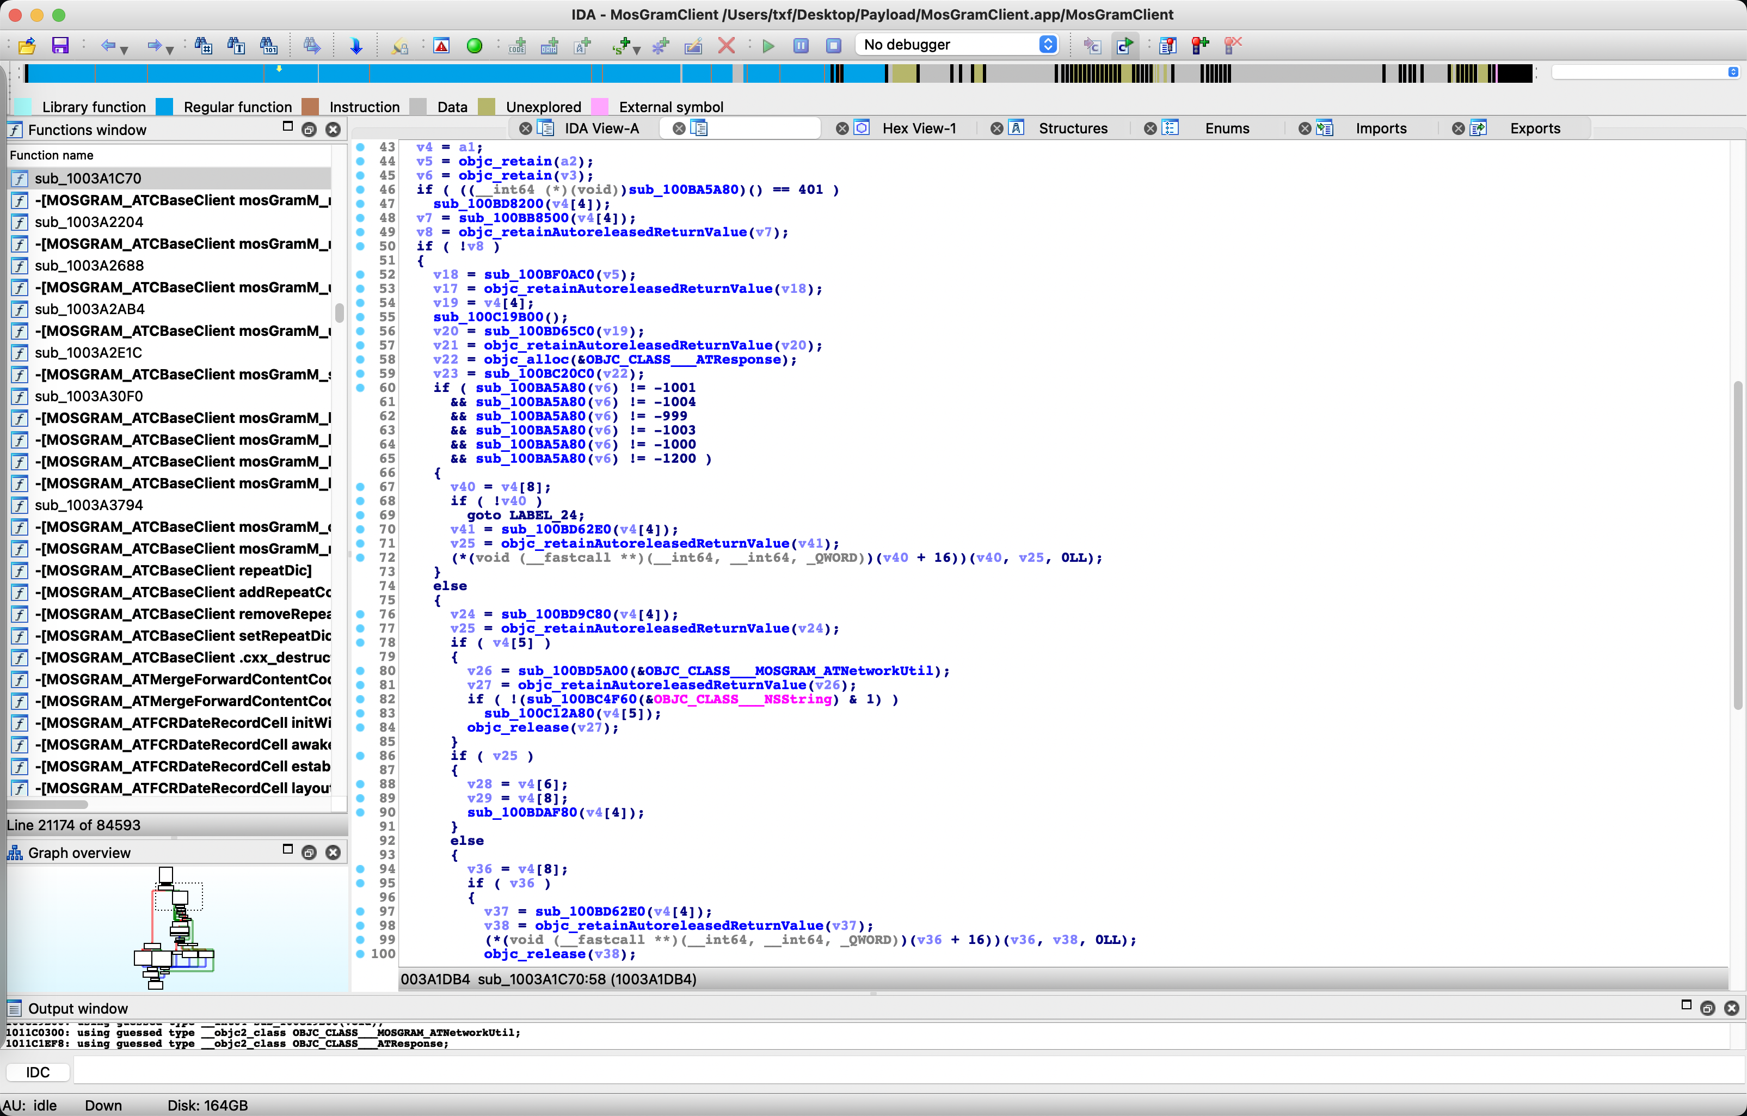Jump forward with the right arrow
Screen dimensions: 1747x1116
tap(154, 46)
